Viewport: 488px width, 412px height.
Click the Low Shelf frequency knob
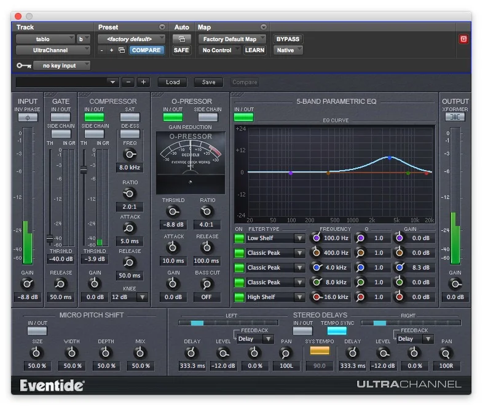click(x=316, y=238)
